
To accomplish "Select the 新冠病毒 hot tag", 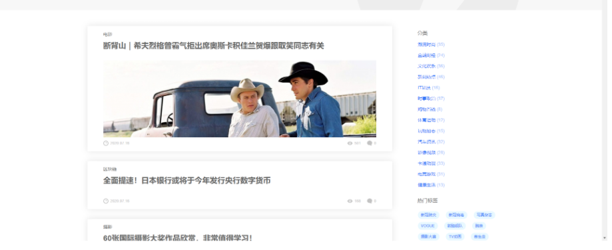I will tap(456, 215).
